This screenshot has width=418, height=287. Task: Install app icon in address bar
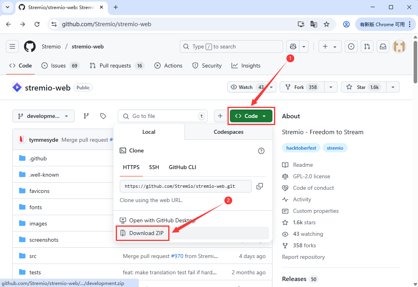[301, 24]
